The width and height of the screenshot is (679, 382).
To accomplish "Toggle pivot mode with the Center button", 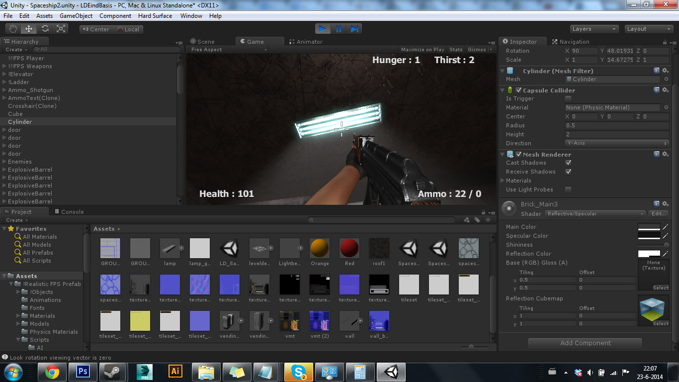I will (95, 29).
